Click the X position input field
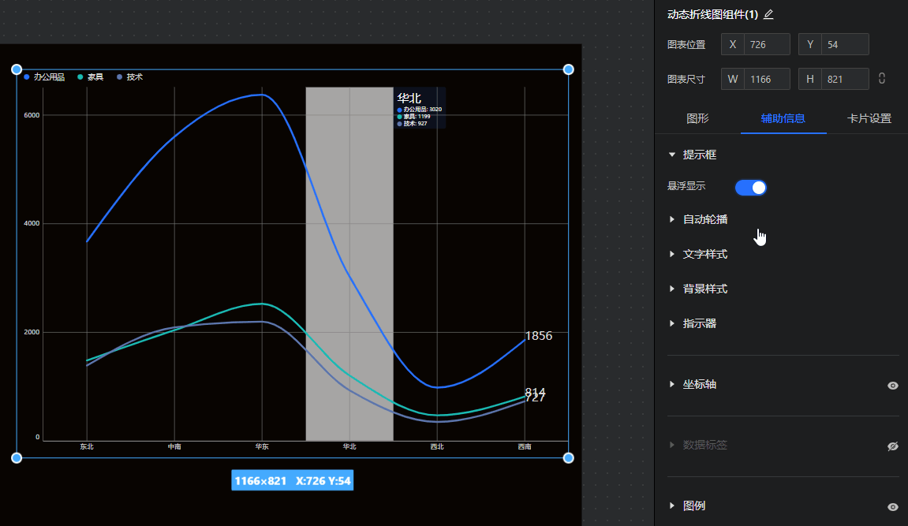 [766, 44]
